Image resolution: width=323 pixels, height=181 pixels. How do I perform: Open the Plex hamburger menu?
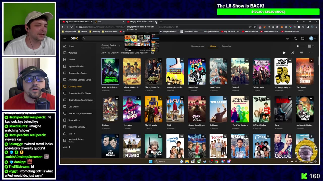pyautogui.click(x=65, y=38)
